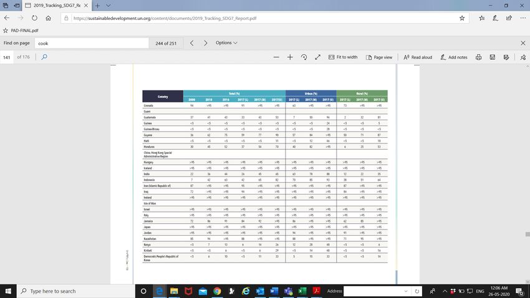Viewport: 530px width, 298px height.
Task: Zoom in the PDF with plus icon
Action: 290,57
